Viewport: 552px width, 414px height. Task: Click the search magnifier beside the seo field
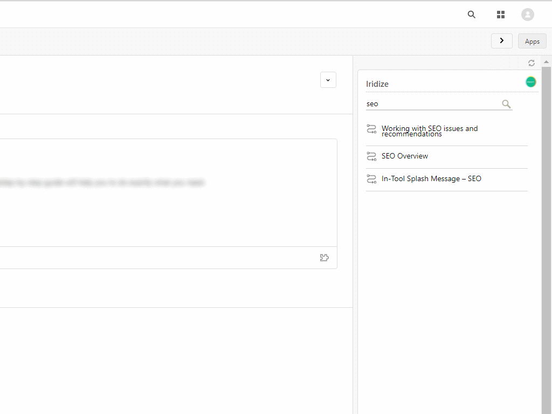pyautogui.click(x=506, y=104)
